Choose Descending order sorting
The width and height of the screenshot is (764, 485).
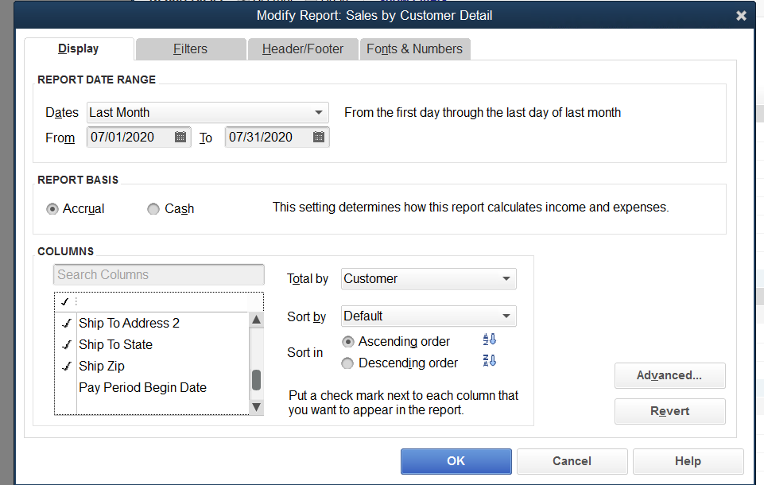click(x=347, y=363)
